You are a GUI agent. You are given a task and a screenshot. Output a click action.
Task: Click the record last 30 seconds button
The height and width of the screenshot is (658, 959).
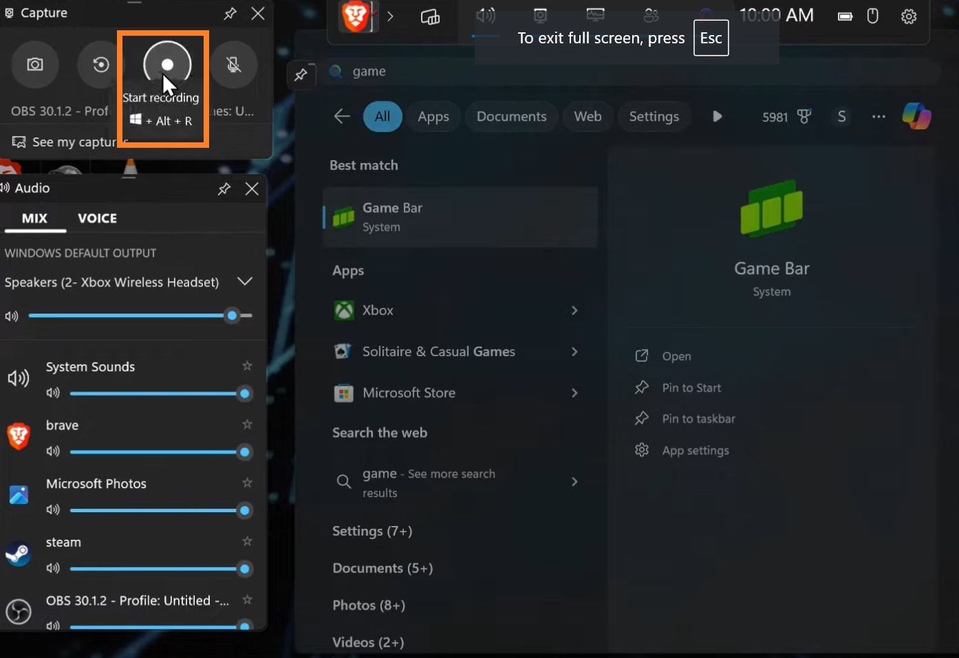[x=100, y=65]
